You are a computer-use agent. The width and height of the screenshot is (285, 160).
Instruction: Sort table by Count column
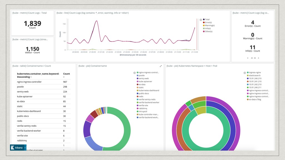pyautogui.click(x=66, y=75)
